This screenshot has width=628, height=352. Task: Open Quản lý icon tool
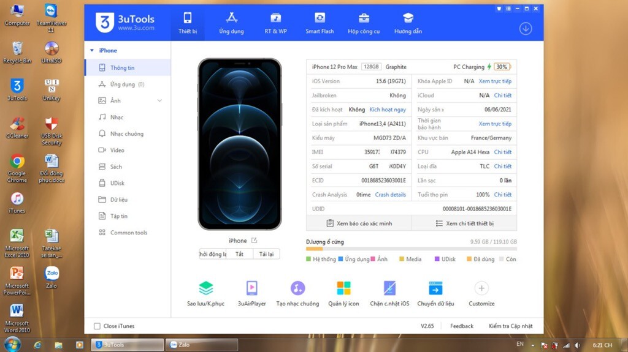[x=343, y=293]
